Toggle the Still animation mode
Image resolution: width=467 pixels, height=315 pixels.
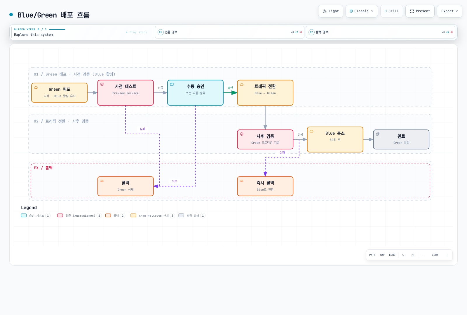tap(391, 11)
